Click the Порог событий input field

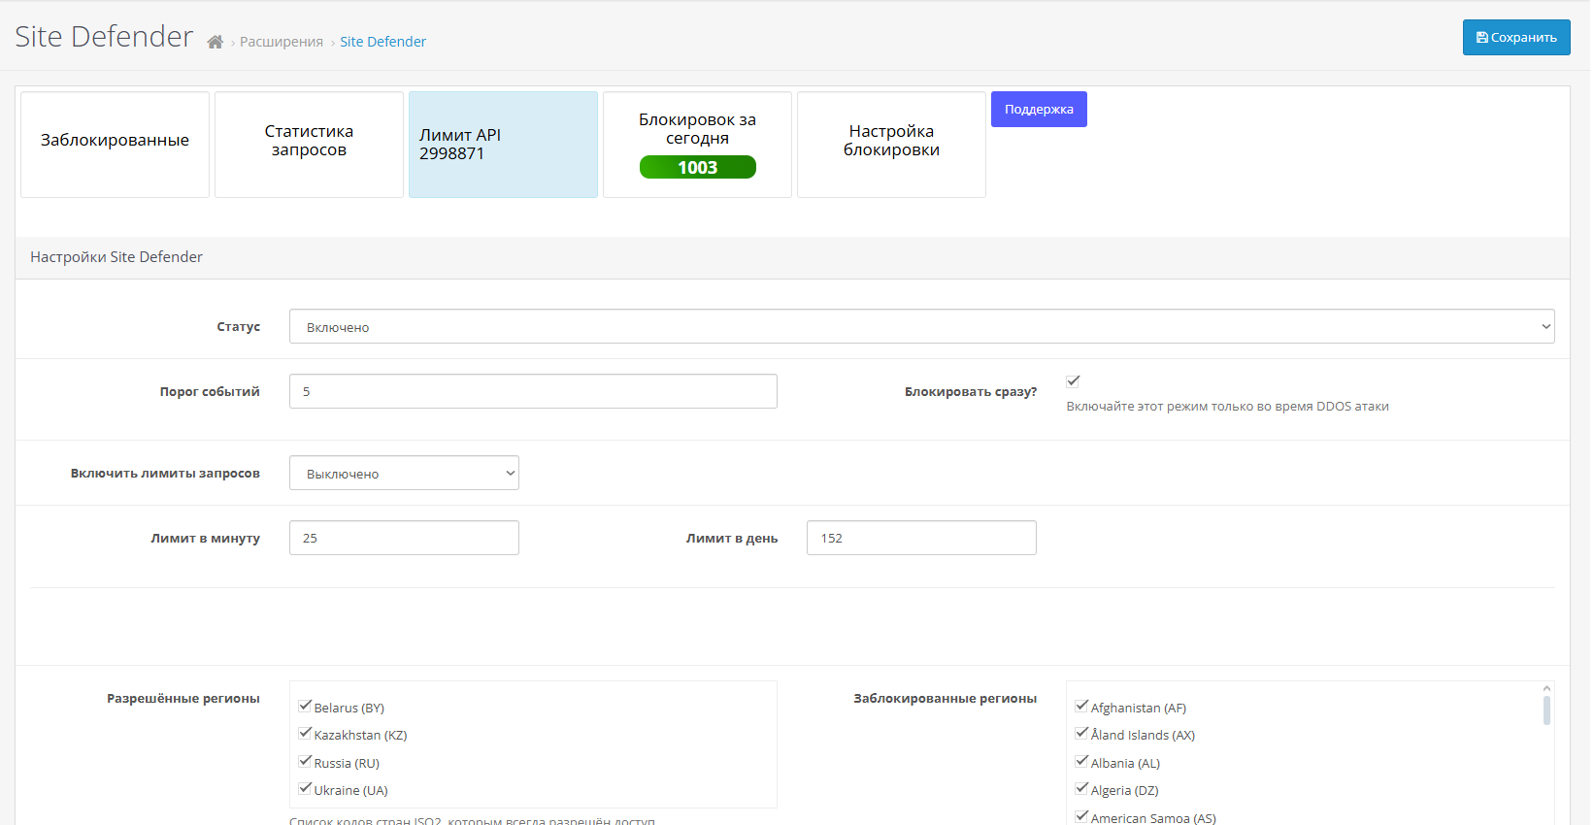533,392
